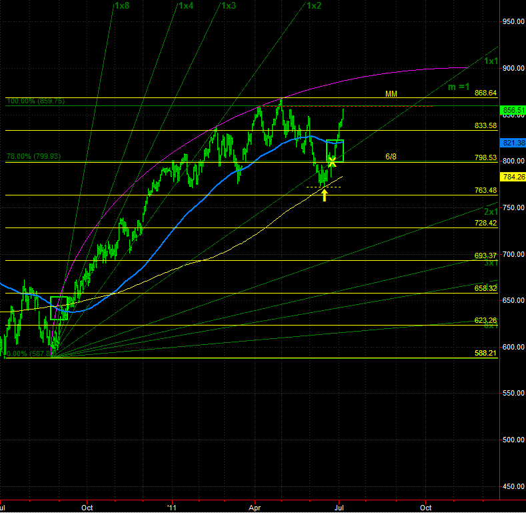Select the 1x2 Gann fan label
This screenshot has height=513, width=526.
[314, 6]
